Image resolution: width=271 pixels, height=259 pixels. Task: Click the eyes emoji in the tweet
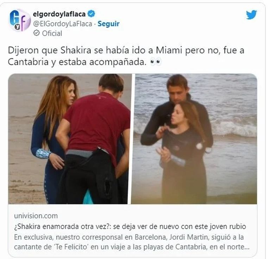tap(155, 62)
